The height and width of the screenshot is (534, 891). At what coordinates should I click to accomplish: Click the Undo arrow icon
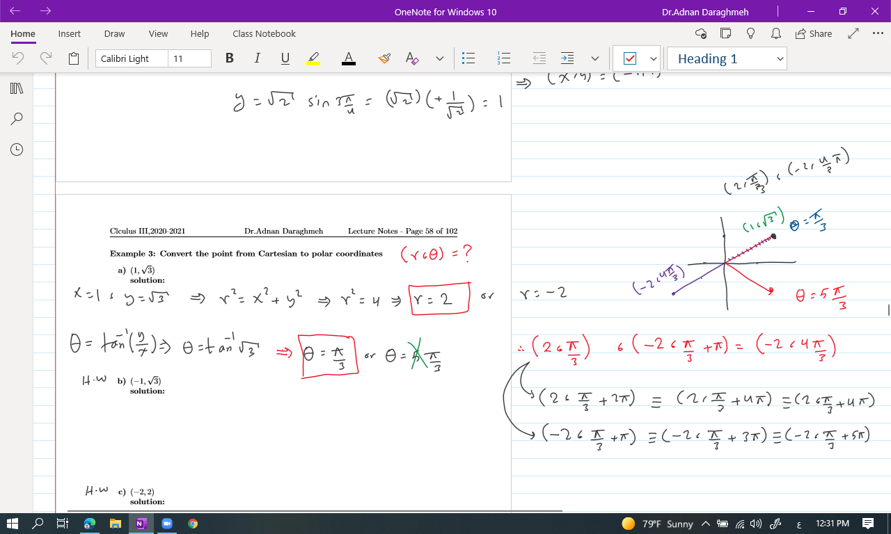tap(19, 58)
